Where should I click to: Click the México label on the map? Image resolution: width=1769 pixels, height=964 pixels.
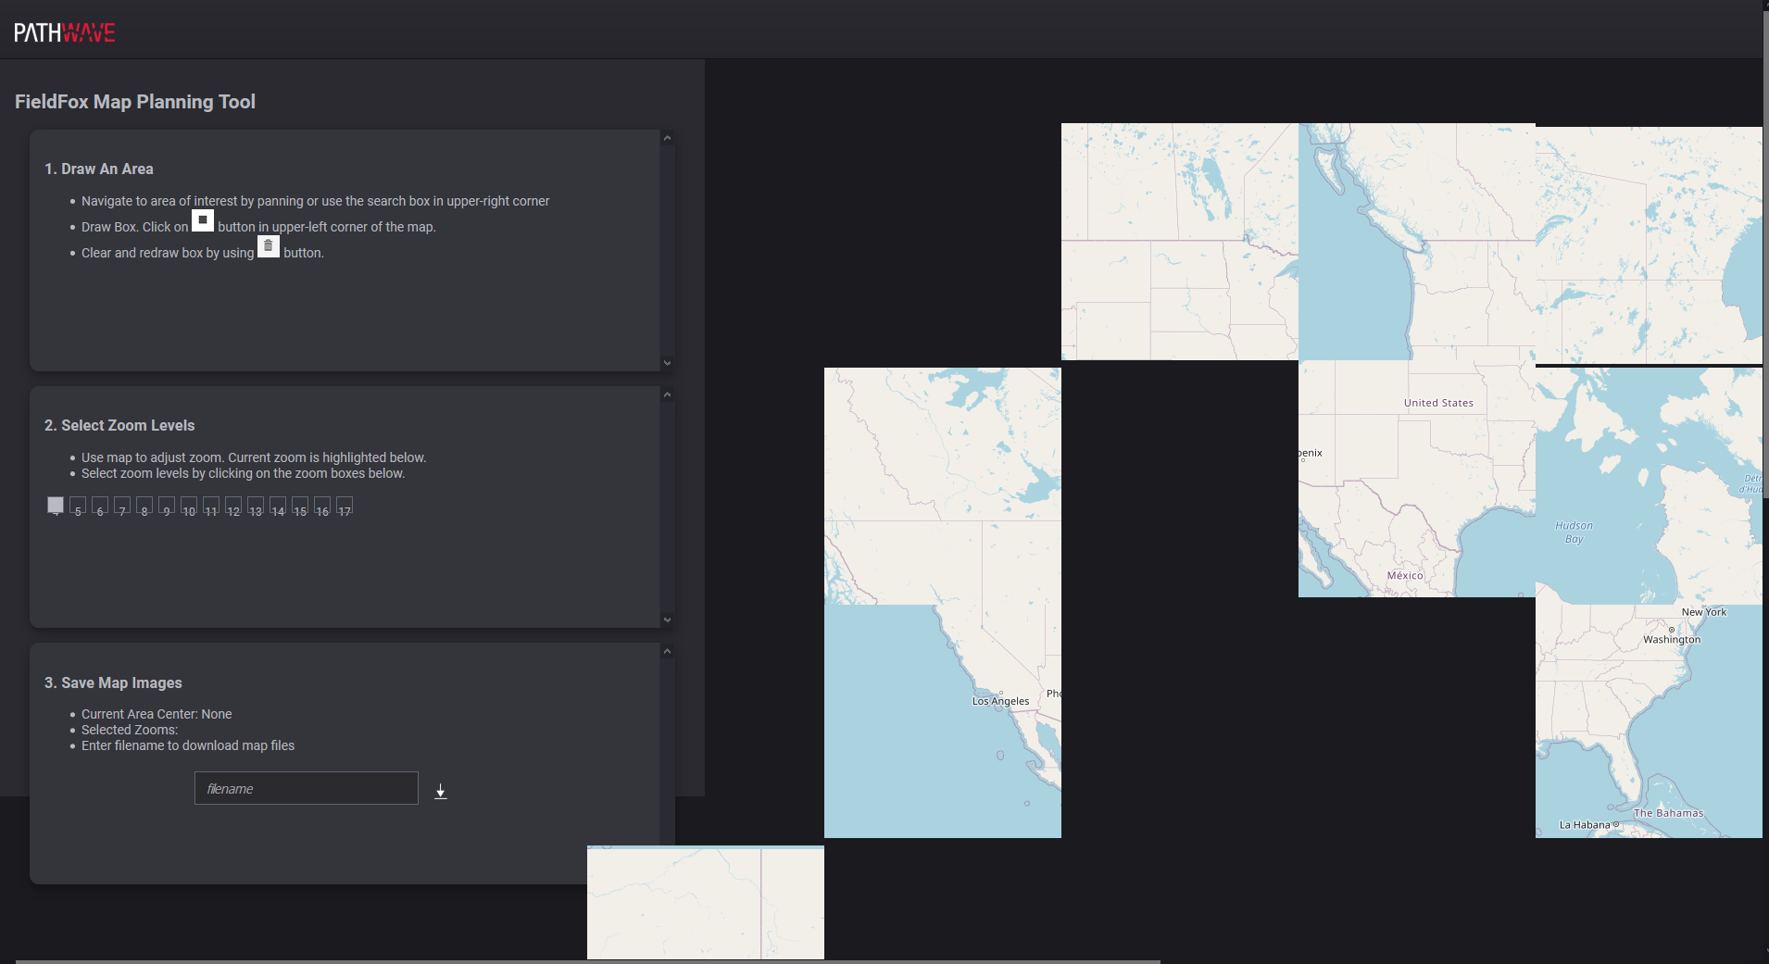point(1405,575)
